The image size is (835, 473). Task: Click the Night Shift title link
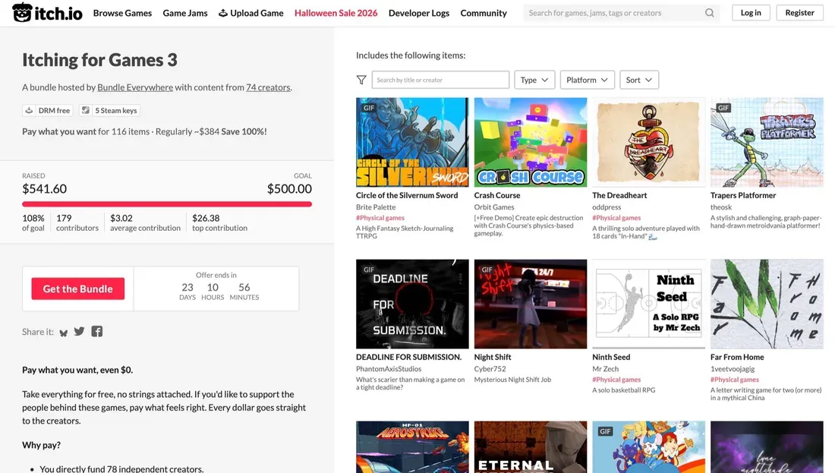pyautogui.click(x=493, y=358)
